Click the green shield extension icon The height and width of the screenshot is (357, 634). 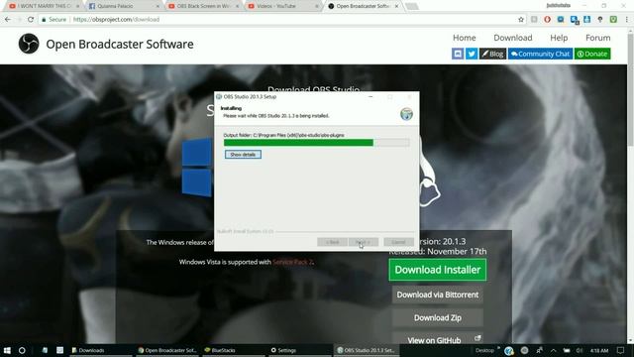613,20
